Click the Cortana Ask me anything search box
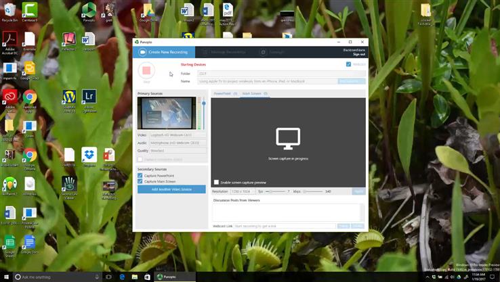 [58, 277]
